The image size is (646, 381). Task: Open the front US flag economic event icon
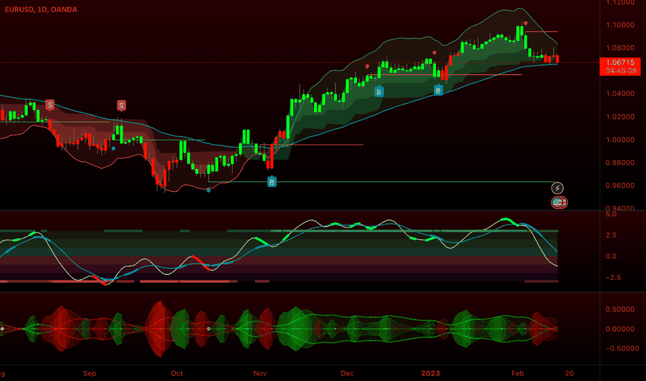tap(557, 202)
